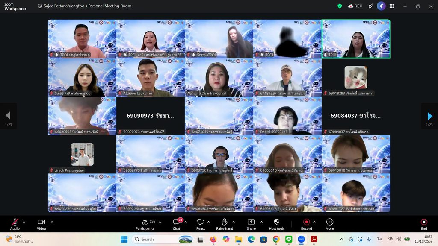Image resolution: width=438 pixels, height=246 pixels.
Task: End the meeting
Action: click(424, 224)
